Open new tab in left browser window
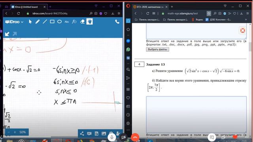Screen dimensions: 253x142 coord(50,7)
